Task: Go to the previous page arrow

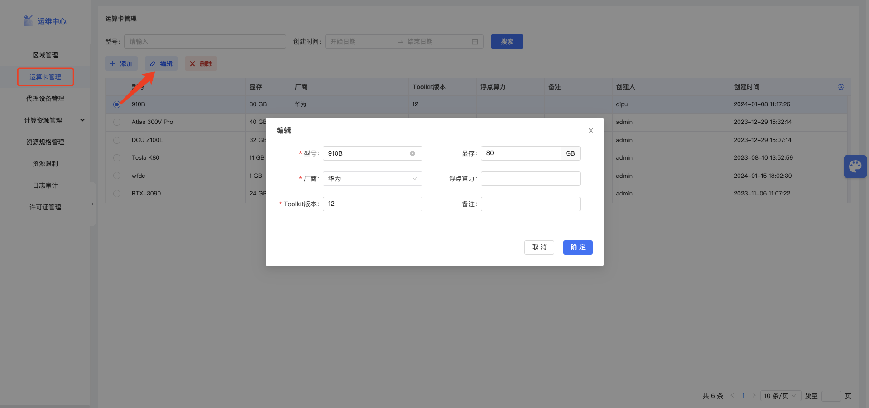Action: (x=732, y=396)
